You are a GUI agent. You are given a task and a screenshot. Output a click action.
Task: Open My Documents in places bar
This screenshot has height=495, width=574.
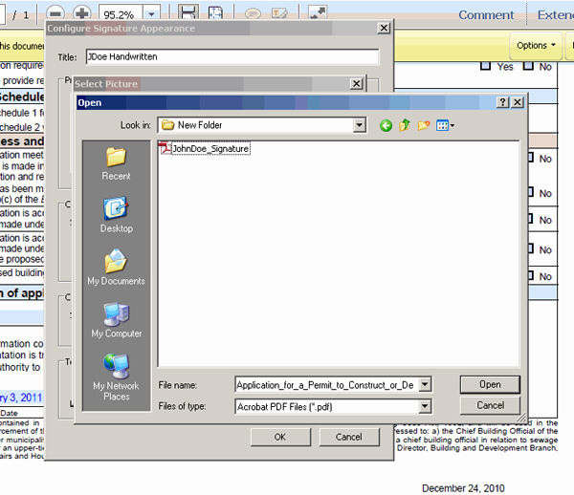[x=116, y=268]
